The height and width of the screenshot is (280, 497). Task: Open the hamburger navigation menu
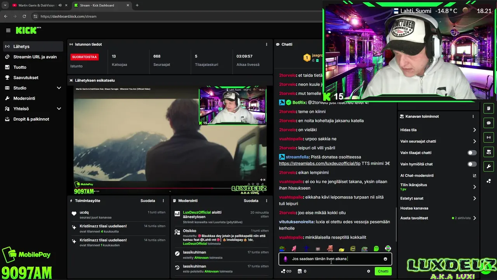8,30
